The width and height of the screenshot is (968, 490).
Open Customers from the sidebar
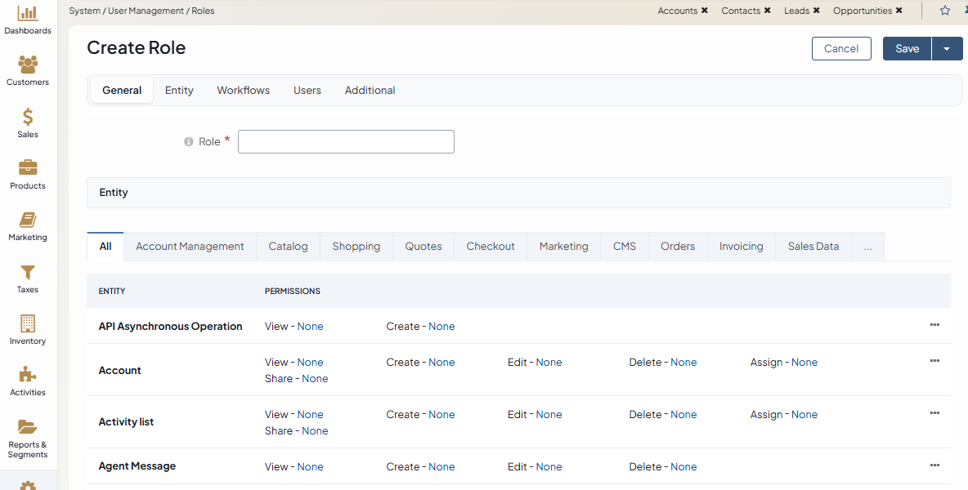click(28, 65)
